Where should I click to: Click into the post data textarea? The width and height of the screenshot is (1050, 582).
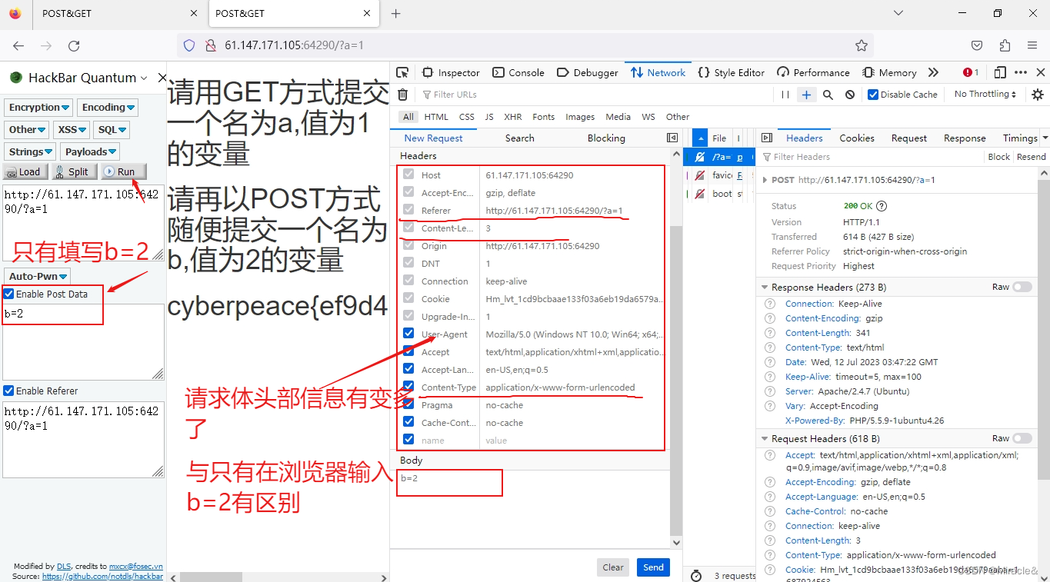pyautogui.click(x=83, y=341)
